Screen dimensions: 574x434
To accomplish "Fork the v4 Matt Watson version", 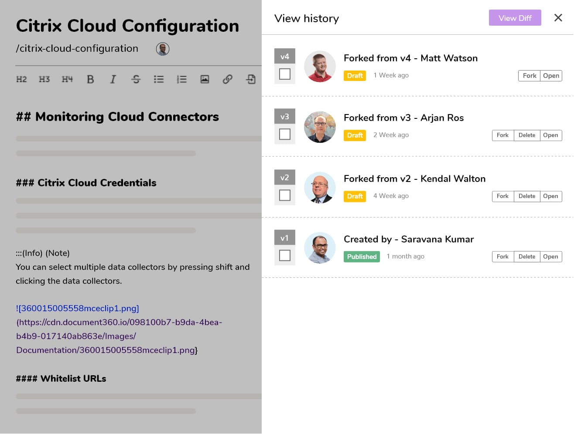I will point(529,76).
